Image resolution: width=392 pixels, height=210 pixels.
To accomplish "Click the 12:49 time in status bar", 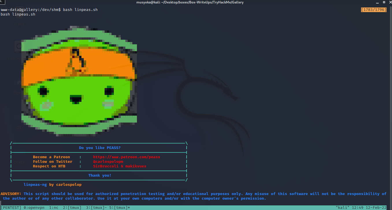I will [x=358, y=208].
